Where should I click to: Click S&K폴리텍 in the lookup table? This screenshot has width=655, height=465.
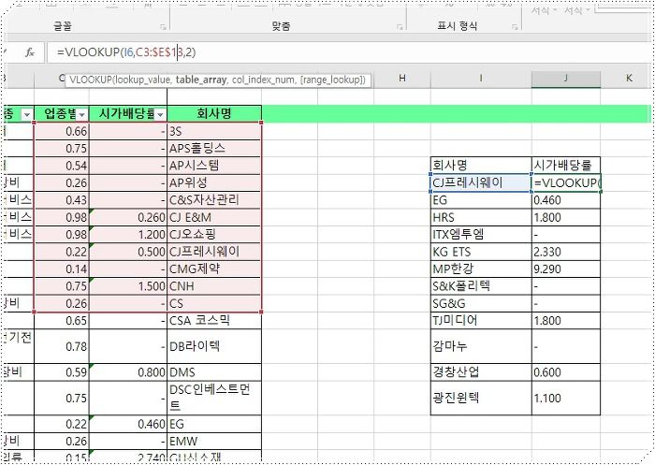481,286
